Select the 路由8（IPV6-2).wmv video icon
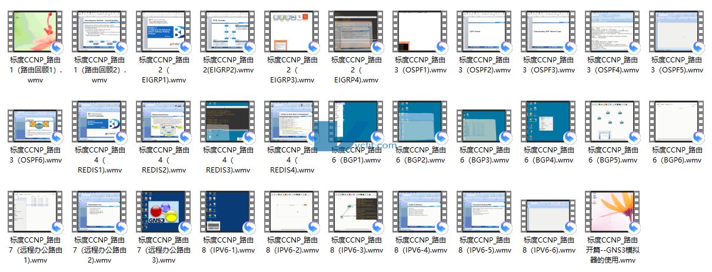 coord(292,211)
